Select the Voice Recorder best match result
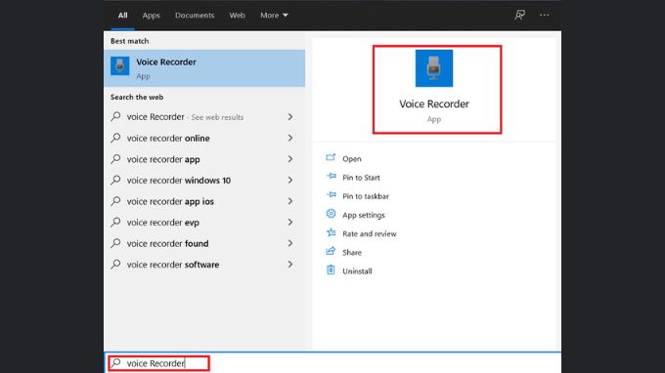The width and height of the screenshot is (665, 373). point(204,68)
